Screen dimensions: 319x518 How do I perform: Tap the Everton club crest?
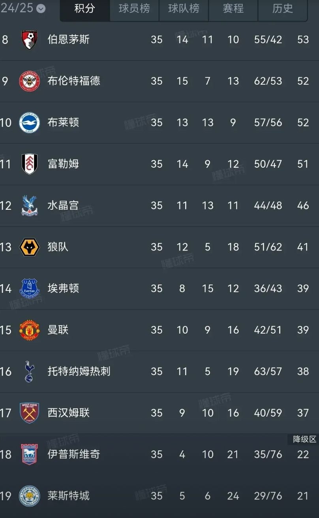30,288
